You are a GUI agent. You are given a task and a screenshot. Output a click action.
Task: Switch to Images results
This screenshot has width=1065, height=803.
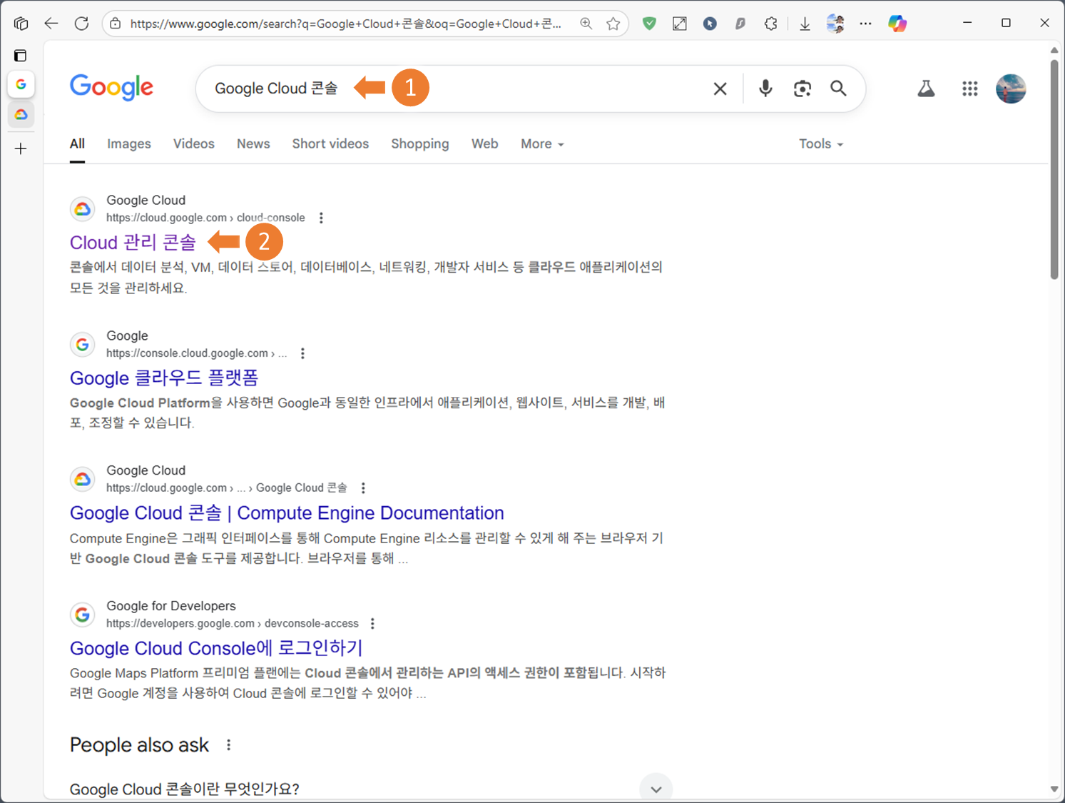coord(129,143)
